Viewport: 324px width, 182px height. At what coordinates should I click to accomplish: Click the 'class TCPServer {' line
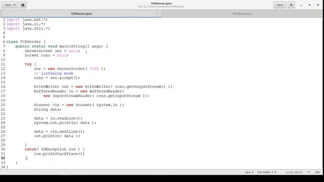coord(26,41)
